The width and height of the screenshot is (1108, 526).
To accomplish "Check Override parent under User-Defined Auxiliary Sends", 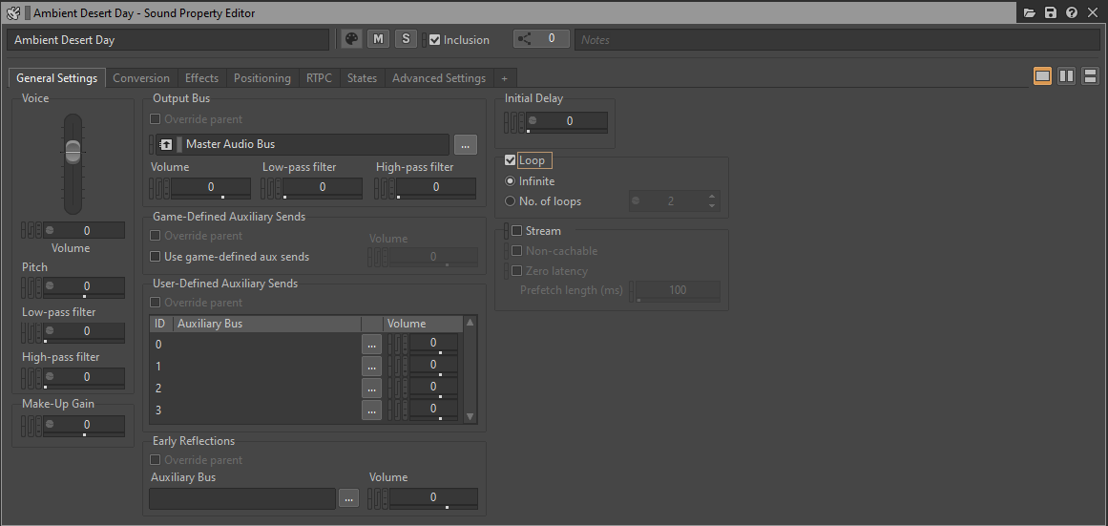I will [156, 303].
